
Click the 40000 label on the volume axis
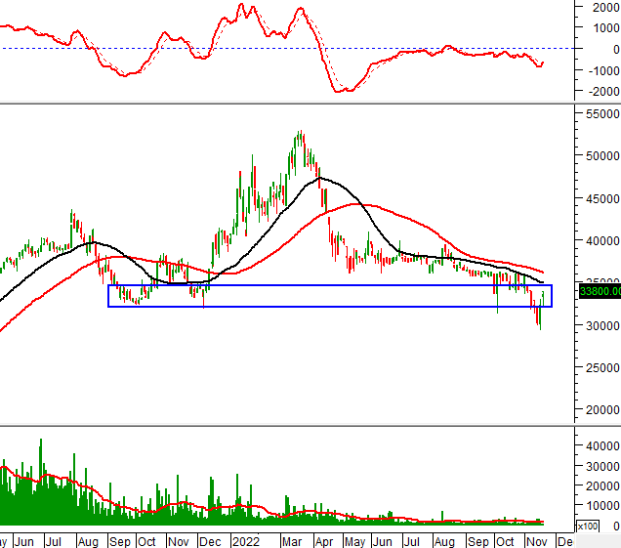pyautogui.click(x=599, y=444)
